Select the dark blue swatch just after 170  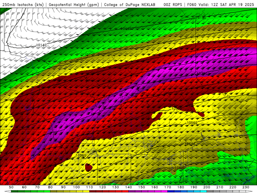171,191
